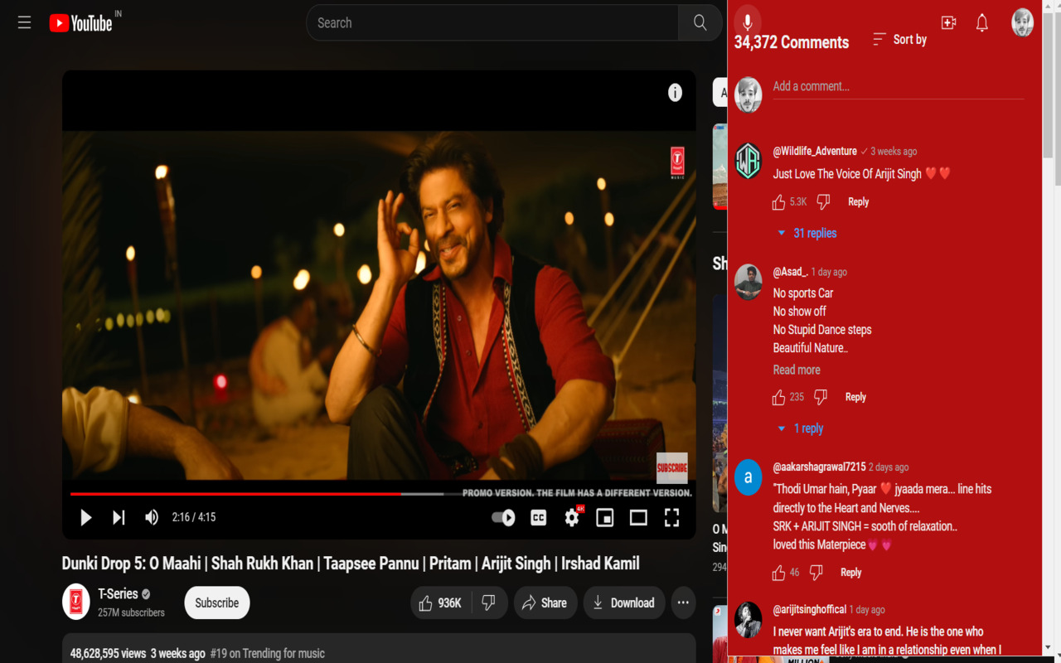
Task: Click T-Series channel avatar
Action: click(x=76, y=602)
